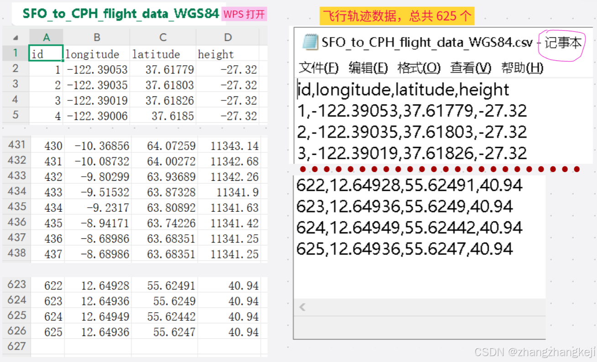Screen dimensions: 597x362
Task: Select the longitude header cell
Action: tap(97, 53)
